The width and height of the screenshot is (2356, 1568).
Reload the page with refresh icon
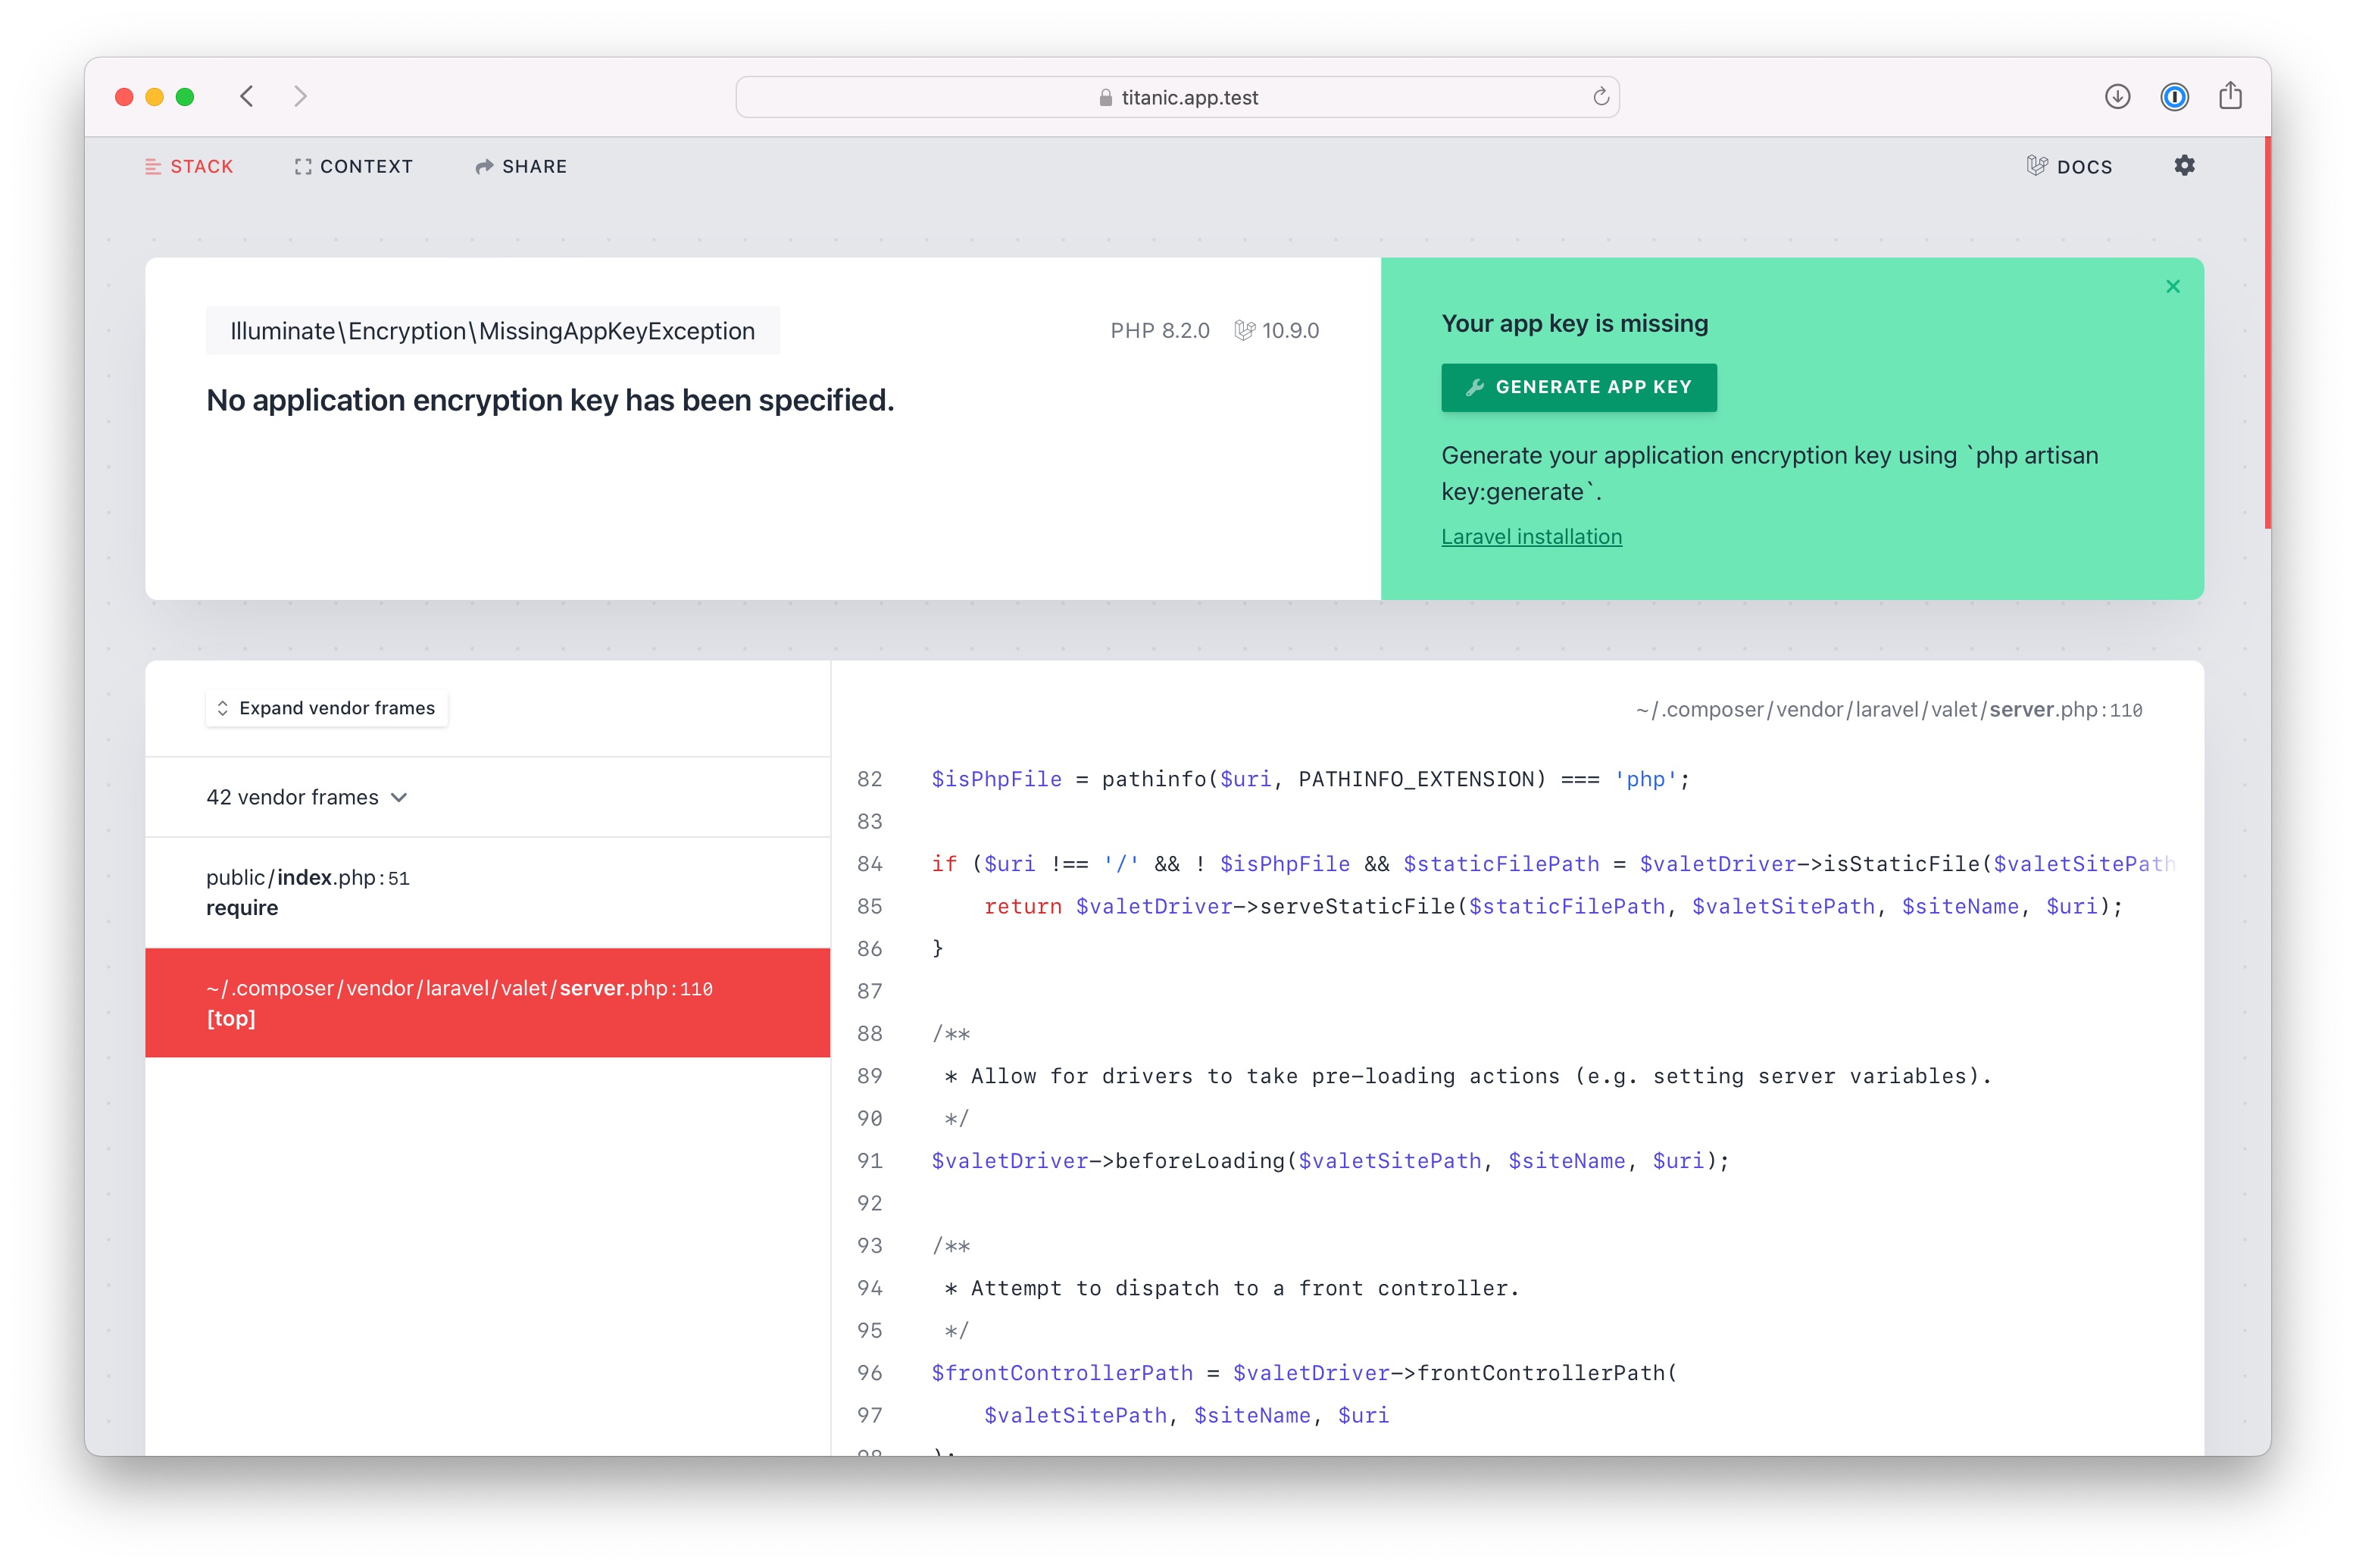click(1600, 97)
